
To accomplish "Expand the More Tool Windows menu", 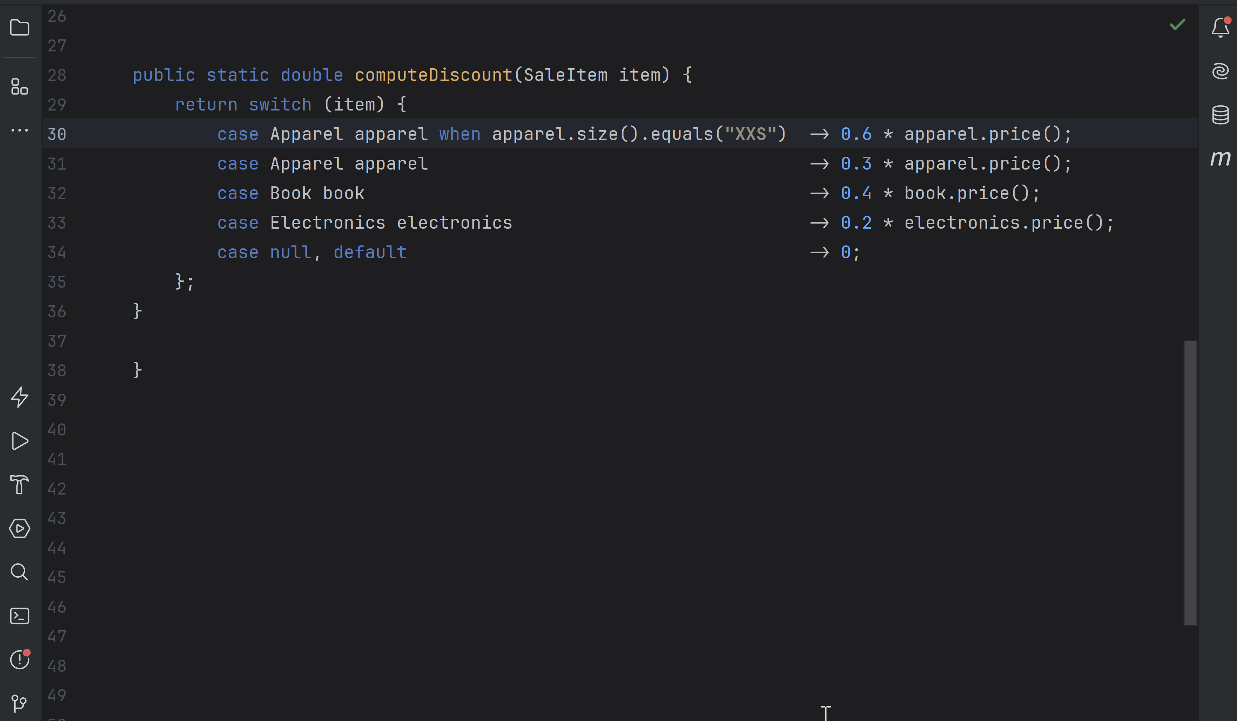I will click(x=20, y=130).
